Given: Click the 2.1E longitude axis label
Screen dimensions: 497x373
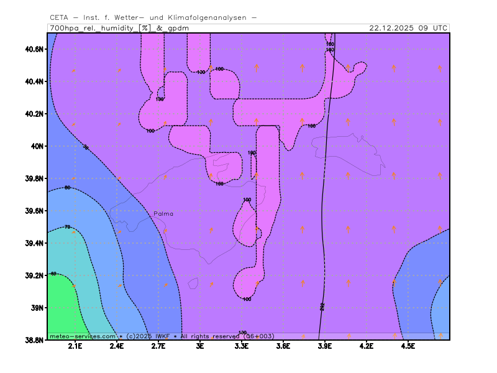Looking at the screenshot, I should [x=75, y=346].
